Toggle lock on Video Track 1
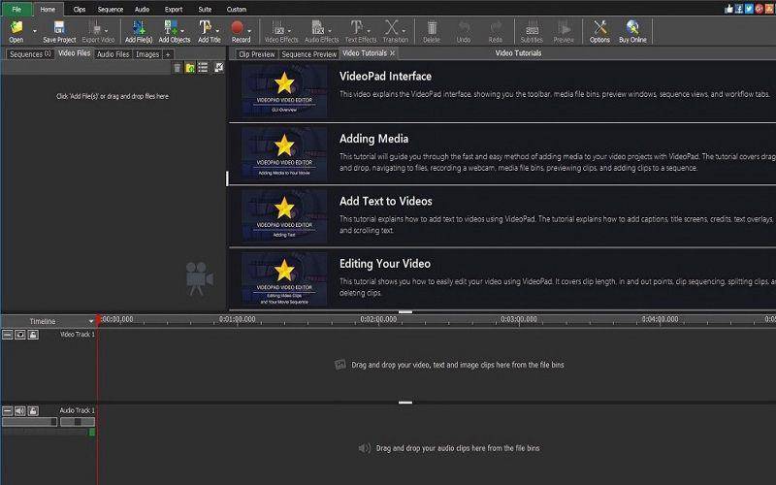776x485 pixels. (33, 335)
